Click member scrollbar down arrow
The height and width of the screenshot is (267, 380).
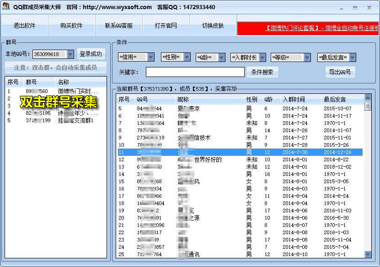(x=368, y=254)
